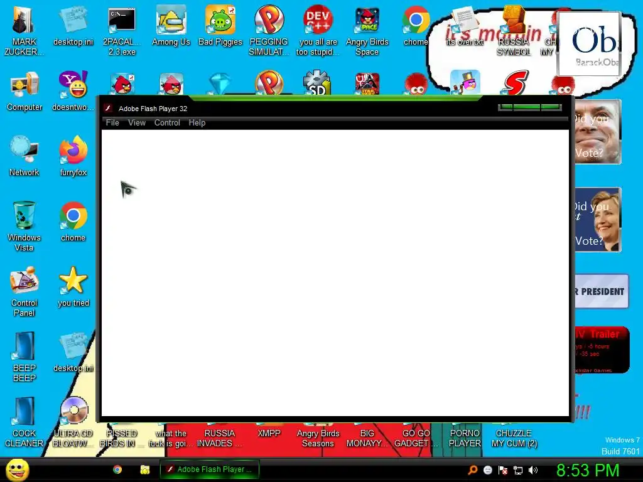Click the PRESIDENT gadget banner
The height and width of the screenshot is (482, 643).
coord(601,291)
